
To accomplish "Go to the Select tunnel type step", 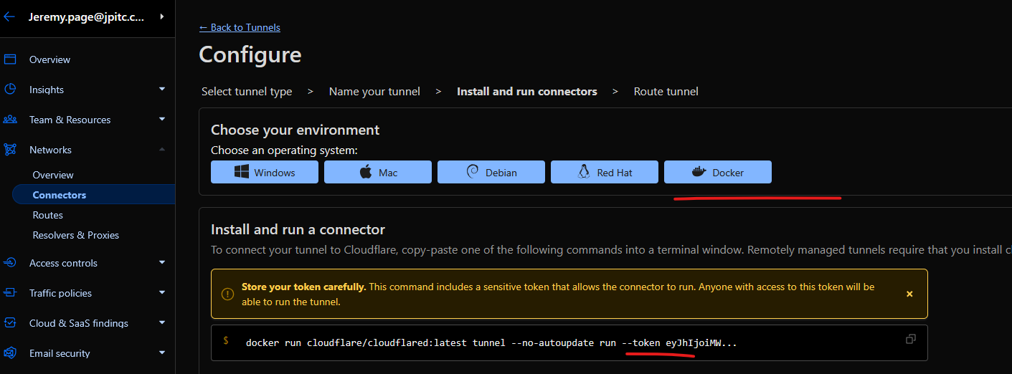I will [x=247, y=92].
